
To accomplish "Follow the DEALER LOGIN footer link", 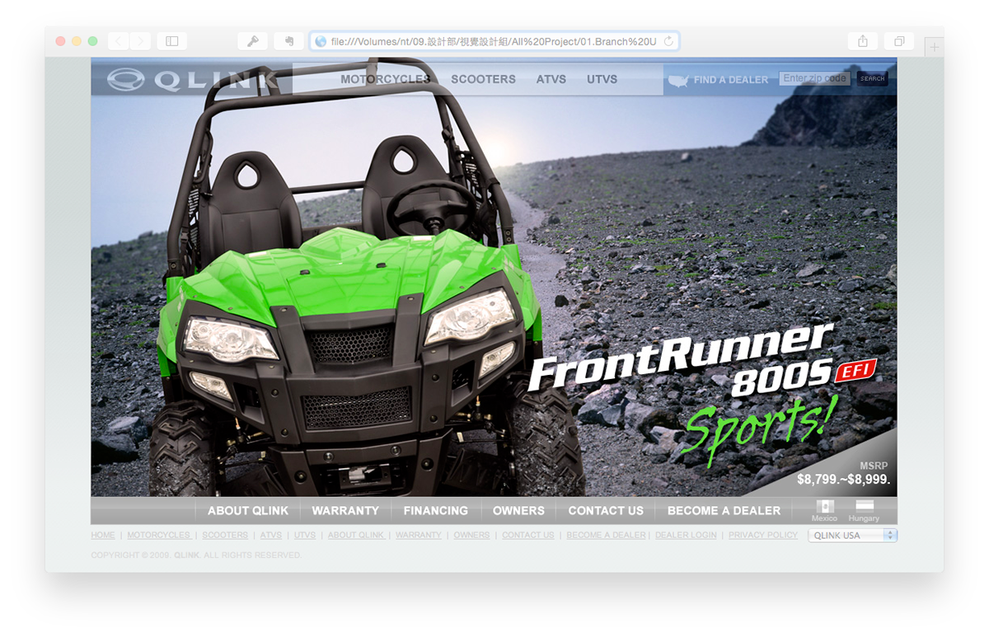I will (686, 536).
